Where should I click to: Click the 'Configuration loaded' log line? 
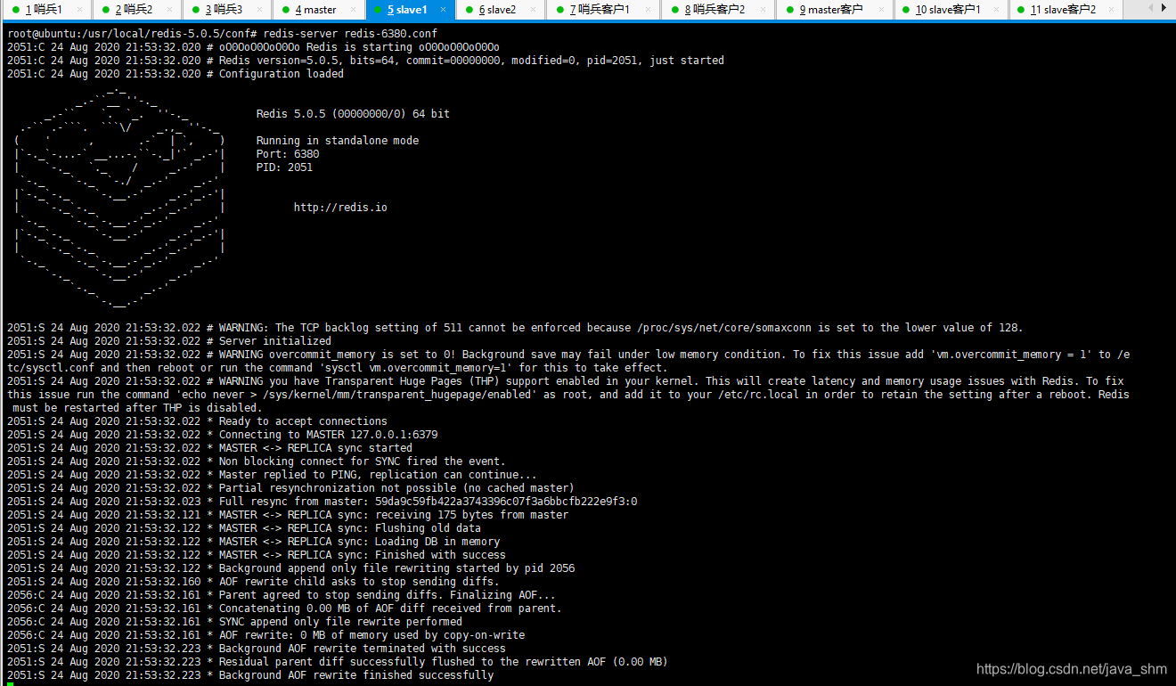pyautogui.click(x=176, y=74)
